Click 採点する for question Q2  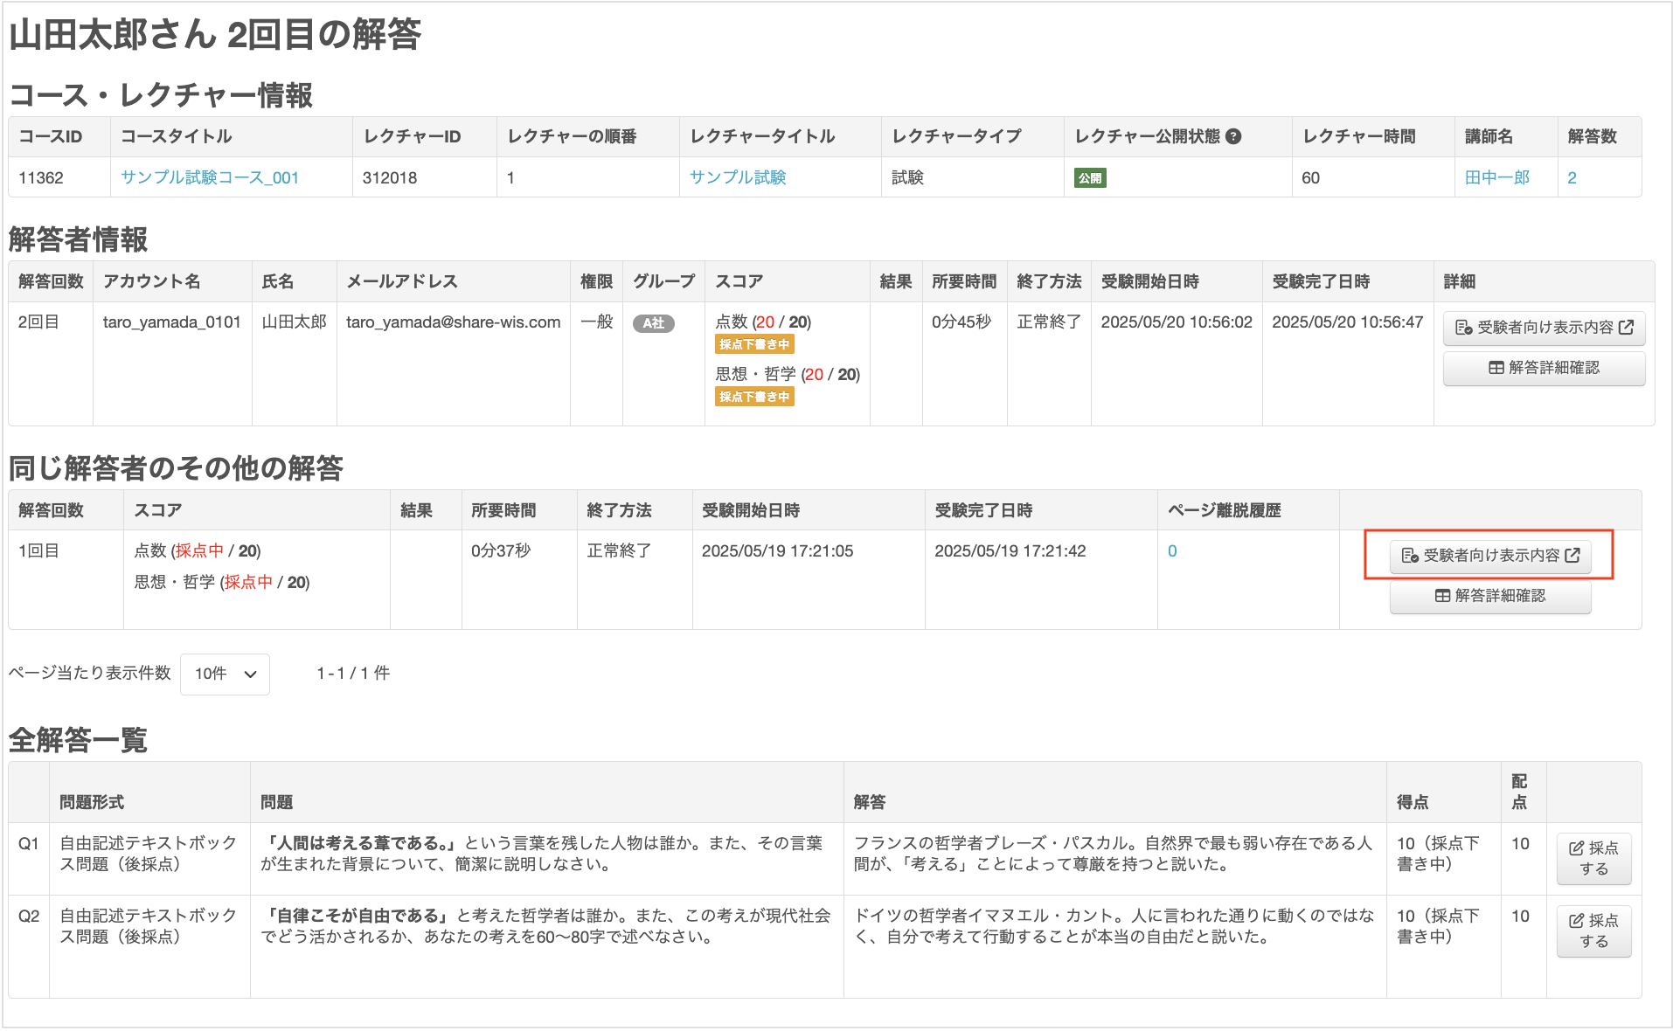1593,931
